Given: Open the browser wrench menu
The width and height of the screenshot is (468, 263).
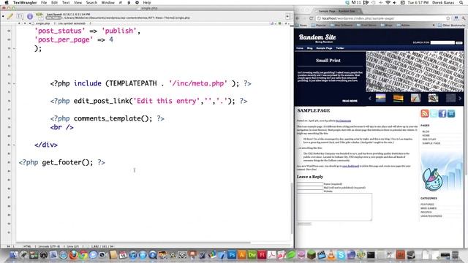Looking at the screenshot, I should 464,18.
